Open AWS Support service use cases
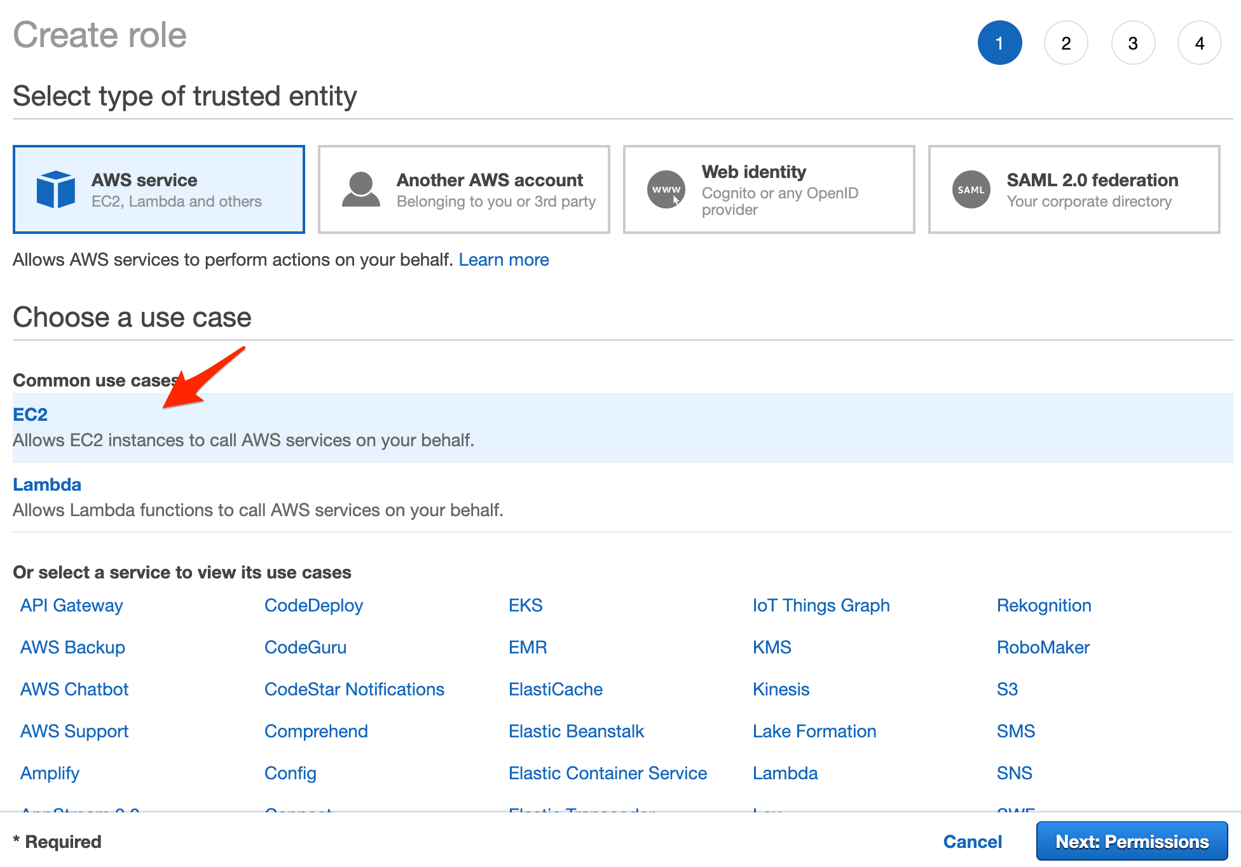Viewport: 1241px width, 867px height. point(74,731)
